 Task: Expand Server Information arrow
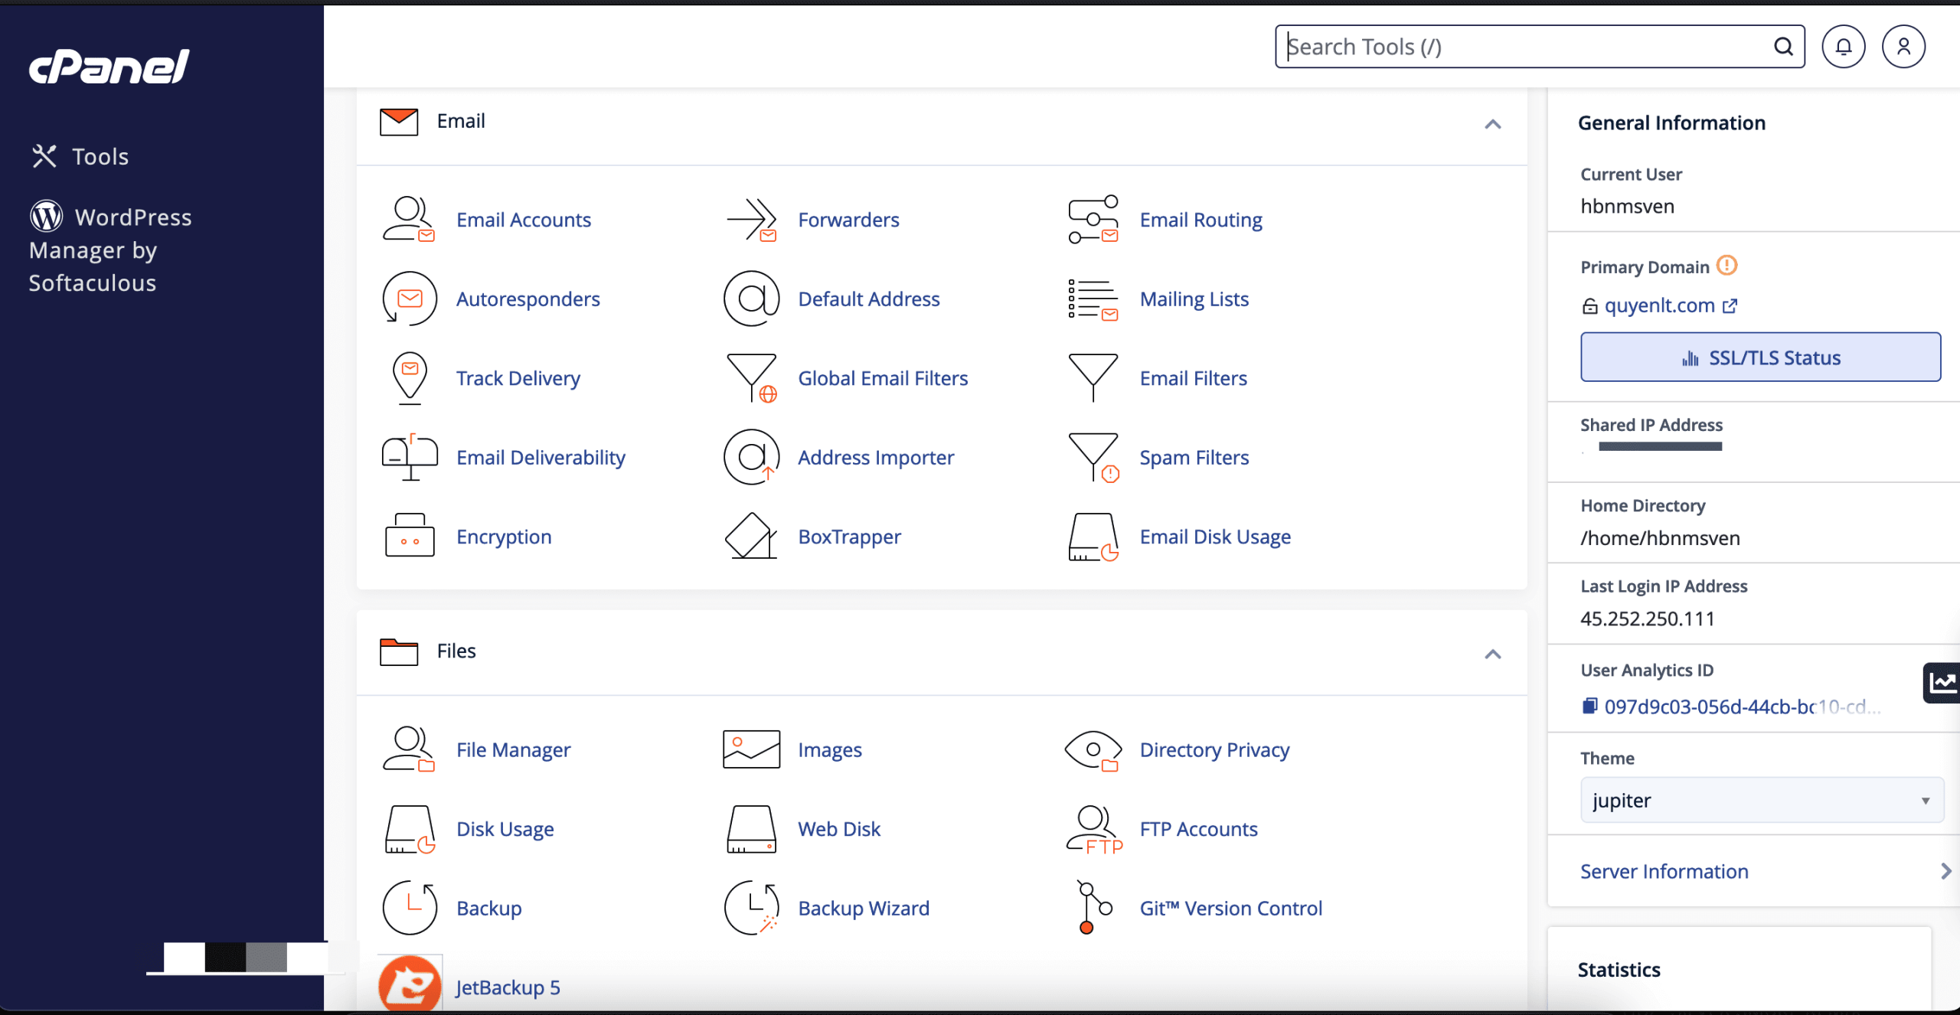tap(1945, 871)
